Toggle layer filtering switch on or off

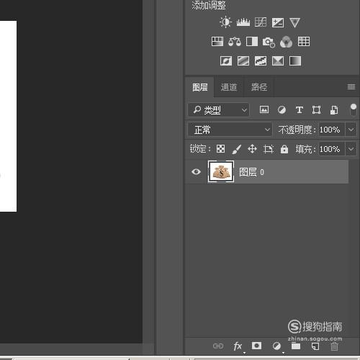pyautogui.click(x=354, y=109)
